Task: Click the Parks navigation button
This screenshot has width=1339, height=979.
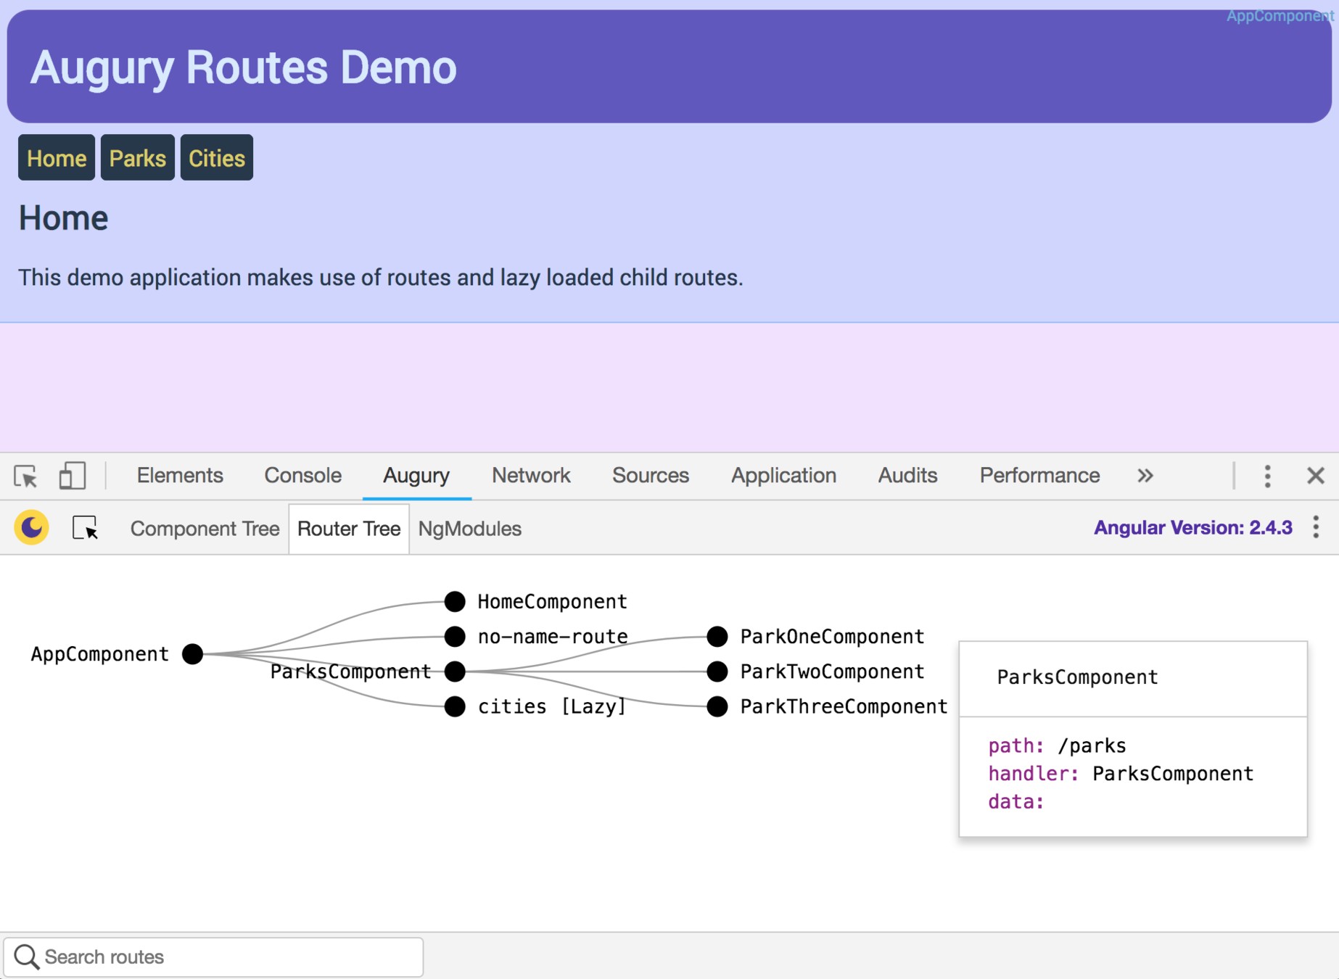Action: pos(138,157)
